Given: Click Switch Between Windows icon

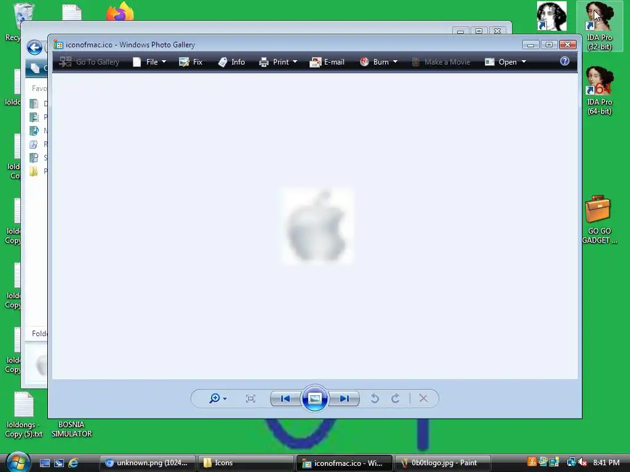Looking at the screenshot, I should pos(59,463).
